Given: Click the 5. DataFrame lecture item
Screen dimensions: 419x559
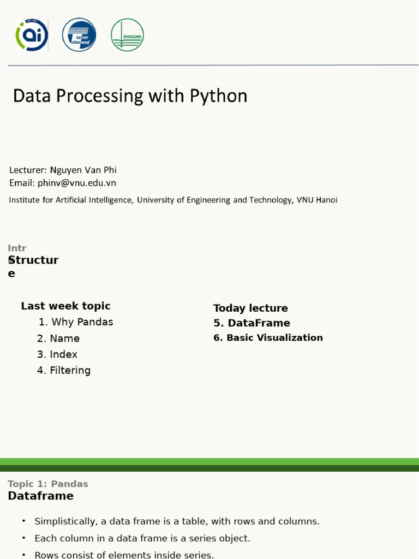Looking at the screenshot, I should pos(252,323).
